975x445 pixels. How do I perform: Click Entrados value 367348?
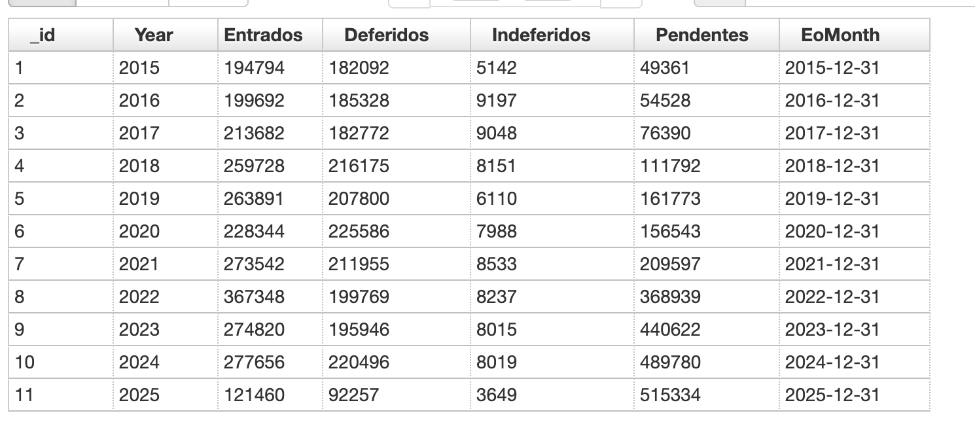[254, 297]
